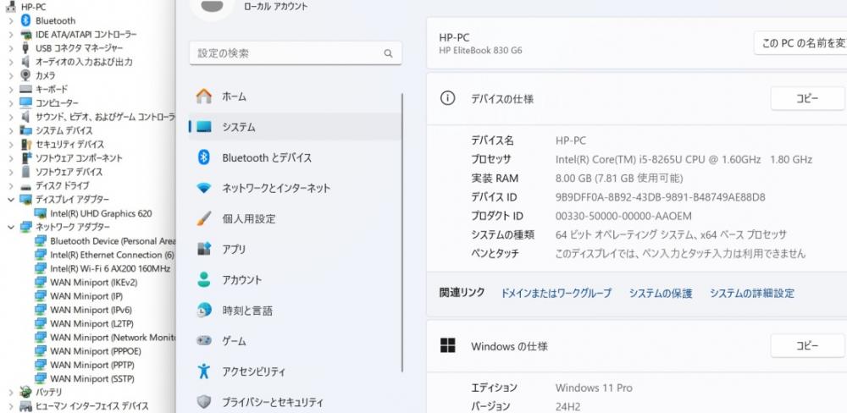Click the home (ホーム) house icon in settings
The width and height of the screenshot is (847, 413).
[x=203, y=96]
